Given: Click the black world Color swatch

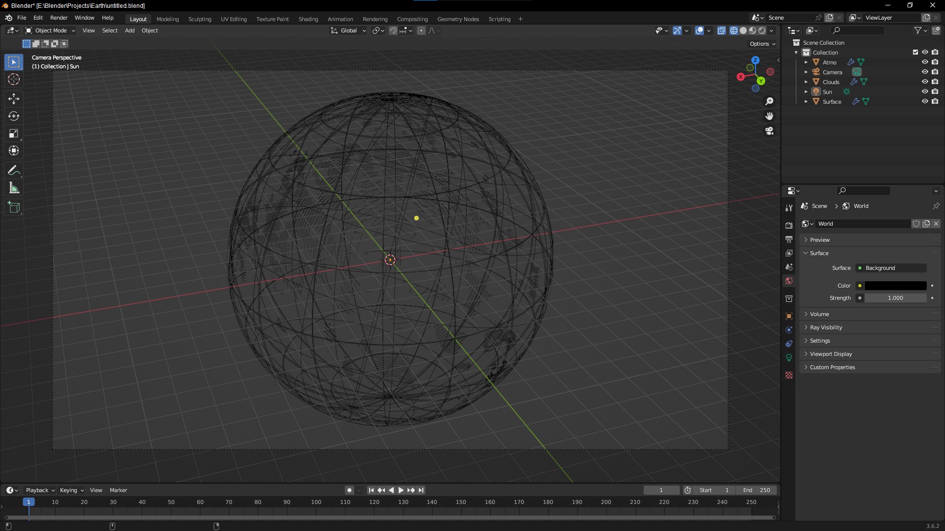Looking at the screenshot, I should tap(895, 286).
